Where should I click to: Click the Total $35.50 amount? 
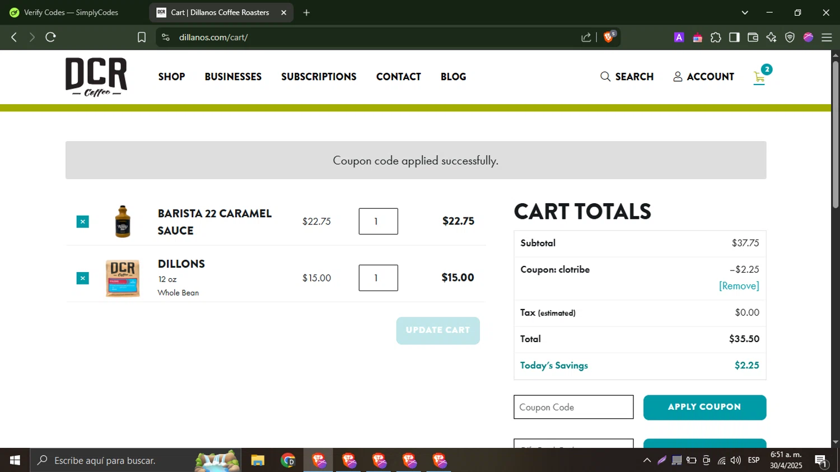coord(744,339)
